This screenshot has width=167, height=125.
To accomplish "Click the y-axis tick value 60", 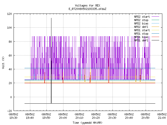I will 10,55.
